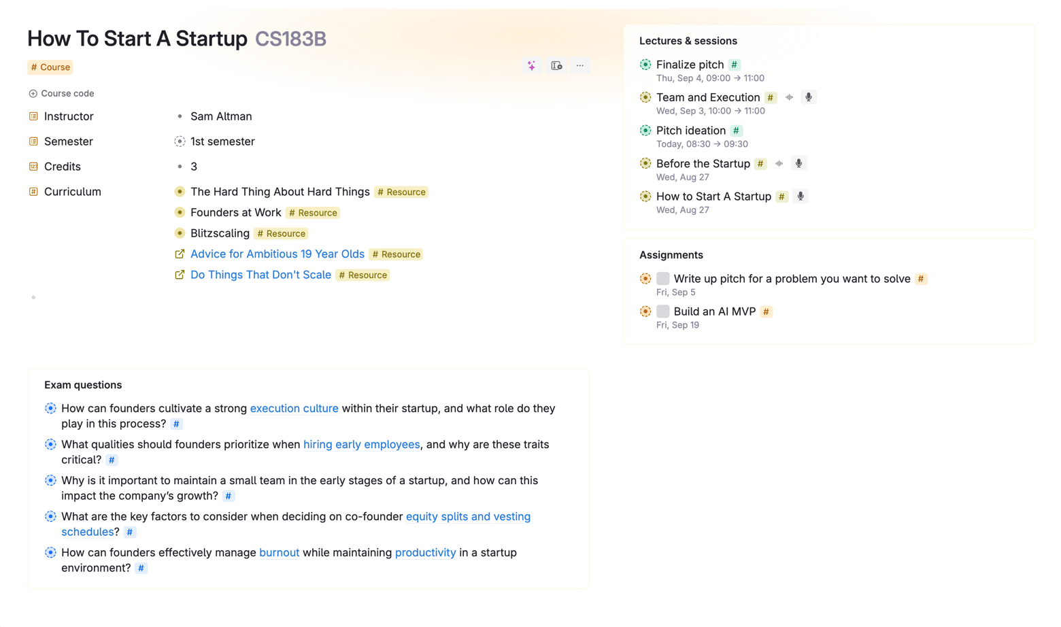Viewport: 1061px width, 627px height.
Task: Click status icon of Build an AI MVP
Action: pos(645,311)
